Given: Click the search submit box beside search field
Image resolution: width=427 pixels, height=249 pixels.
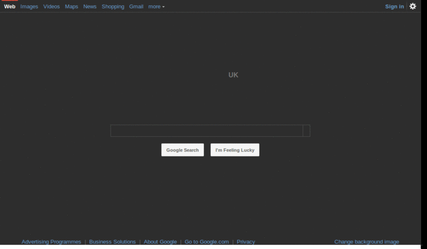Looking at the screenshot, I should [306, 130].
